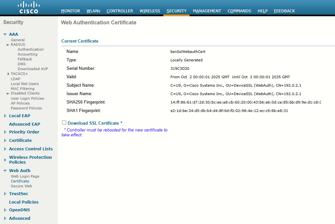Collapse the Web Auth section arrow
Viewport: 335px width, 224px height.
point(5,170)
